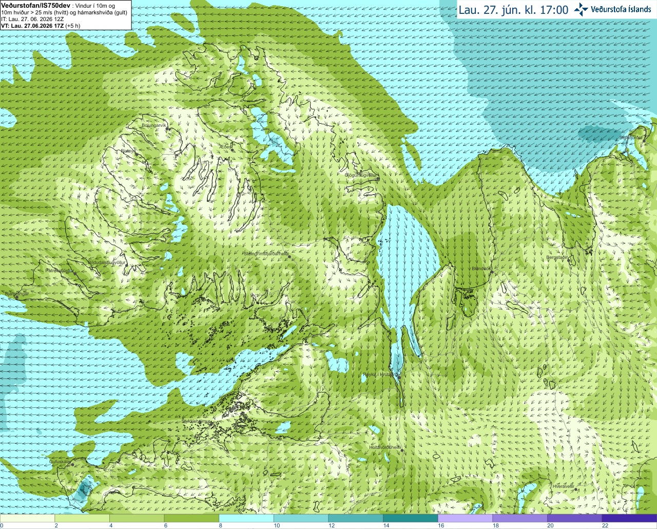Pick the dark purple 22 m/s legend swatch
The width and height of the screenshot is (657, 529).
[x=629, y=518]
